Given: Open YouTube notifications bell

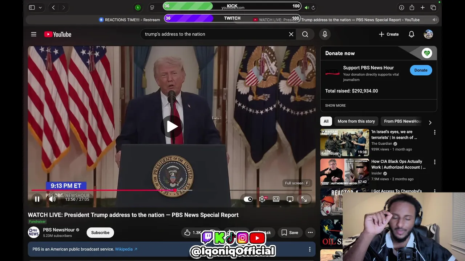Looking at the screenshot, I should tap(412, 34).
